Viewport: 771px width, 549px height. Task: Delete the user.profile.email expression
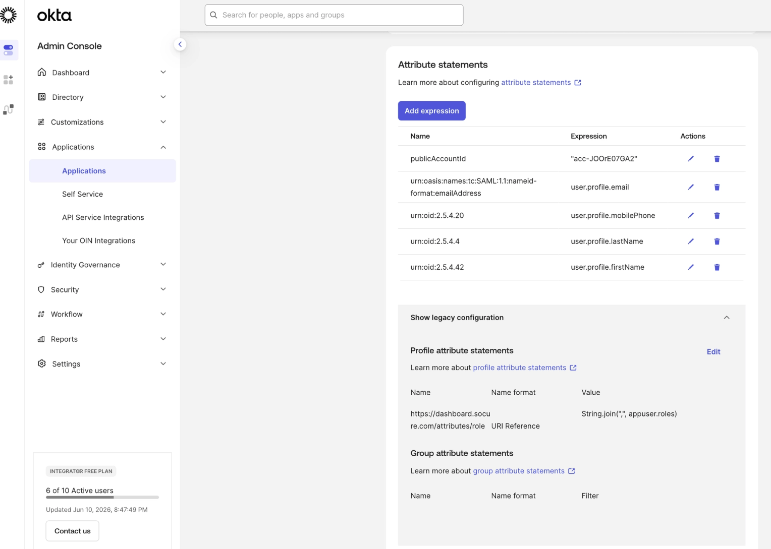click(x=717, y=187)
